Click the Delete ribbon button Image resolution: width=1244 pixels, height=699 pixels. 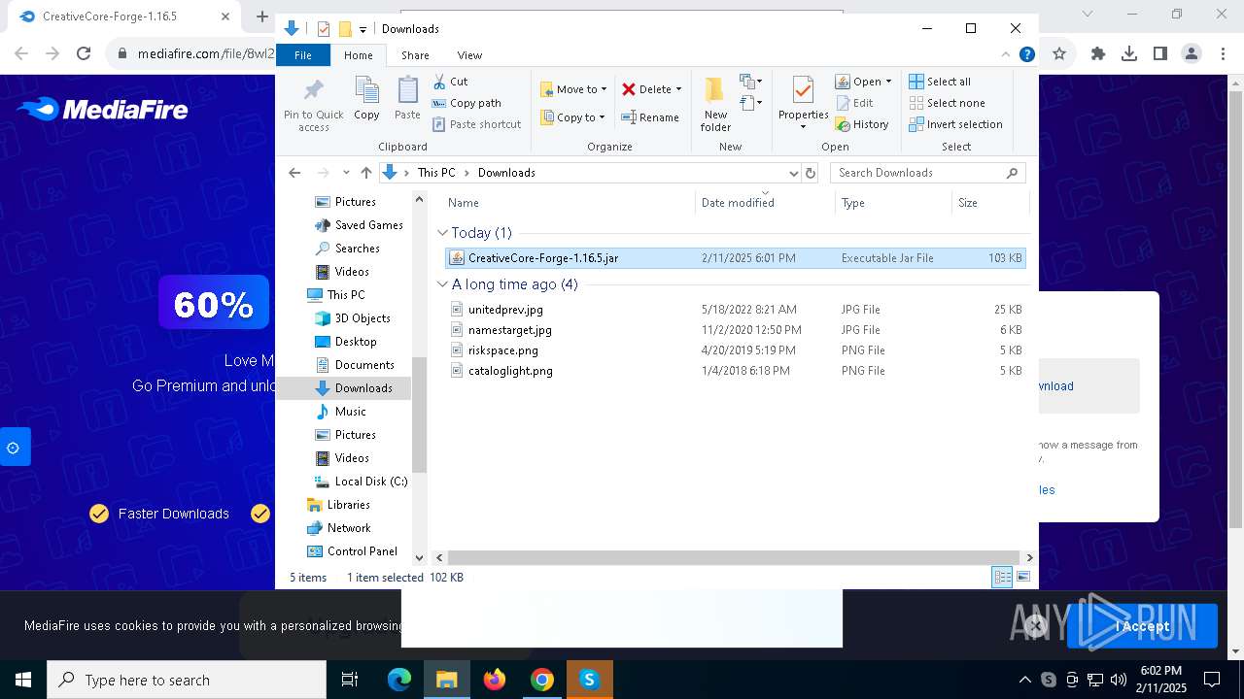coord(651,89)
